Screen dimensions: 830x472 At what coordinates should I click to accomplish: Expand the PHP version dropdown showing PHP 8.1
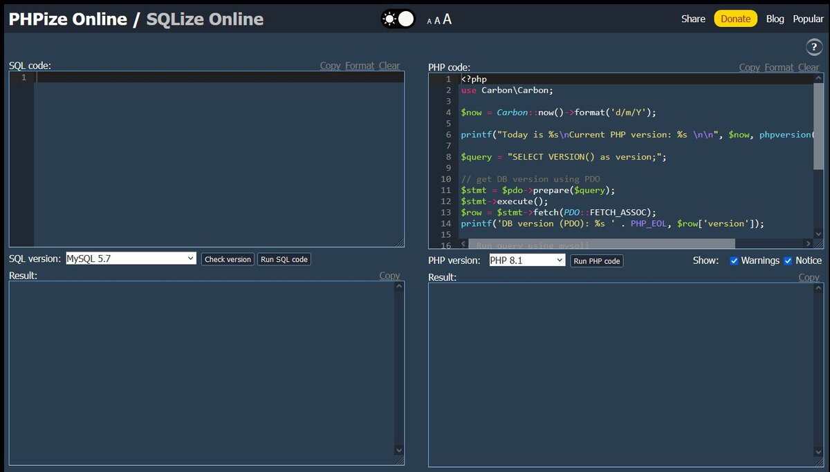(x=527, y=261)
